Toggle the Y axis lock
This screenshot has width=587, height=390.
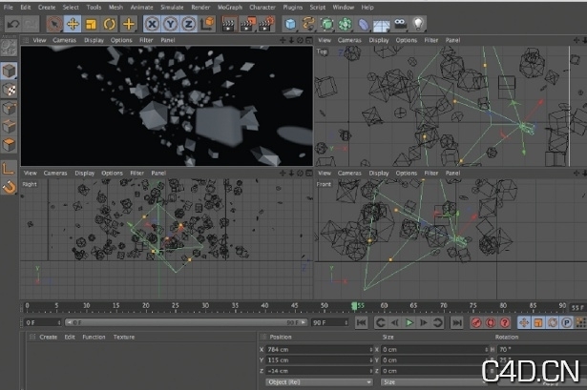pos(170,24)
